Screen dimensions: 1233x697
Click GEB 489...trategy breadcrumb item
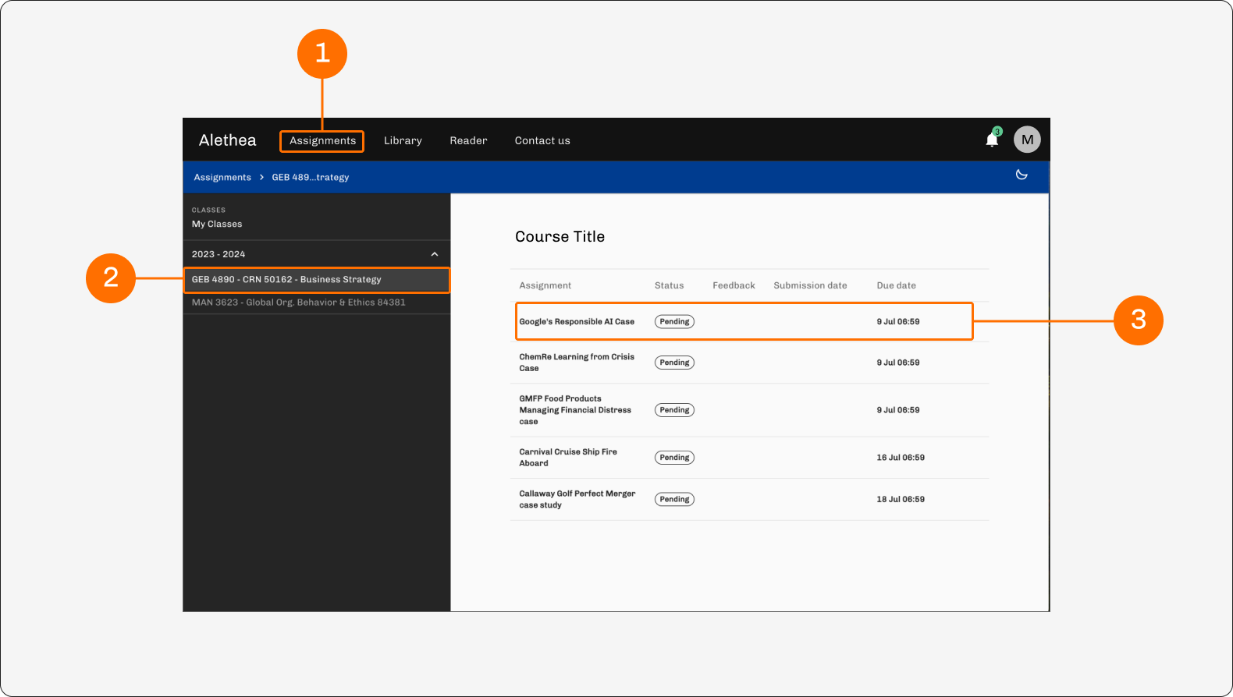311,178
